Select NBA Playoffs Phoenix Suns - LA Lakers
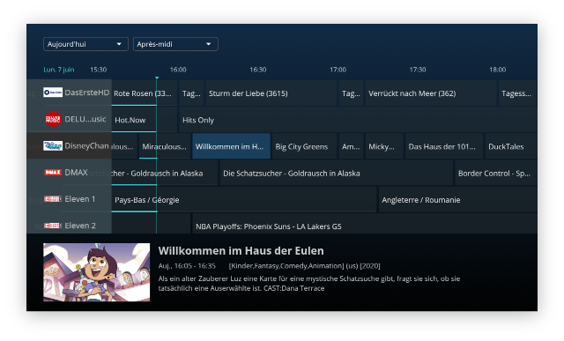Viewport: 564px width, 341px height. pos(365,225)
